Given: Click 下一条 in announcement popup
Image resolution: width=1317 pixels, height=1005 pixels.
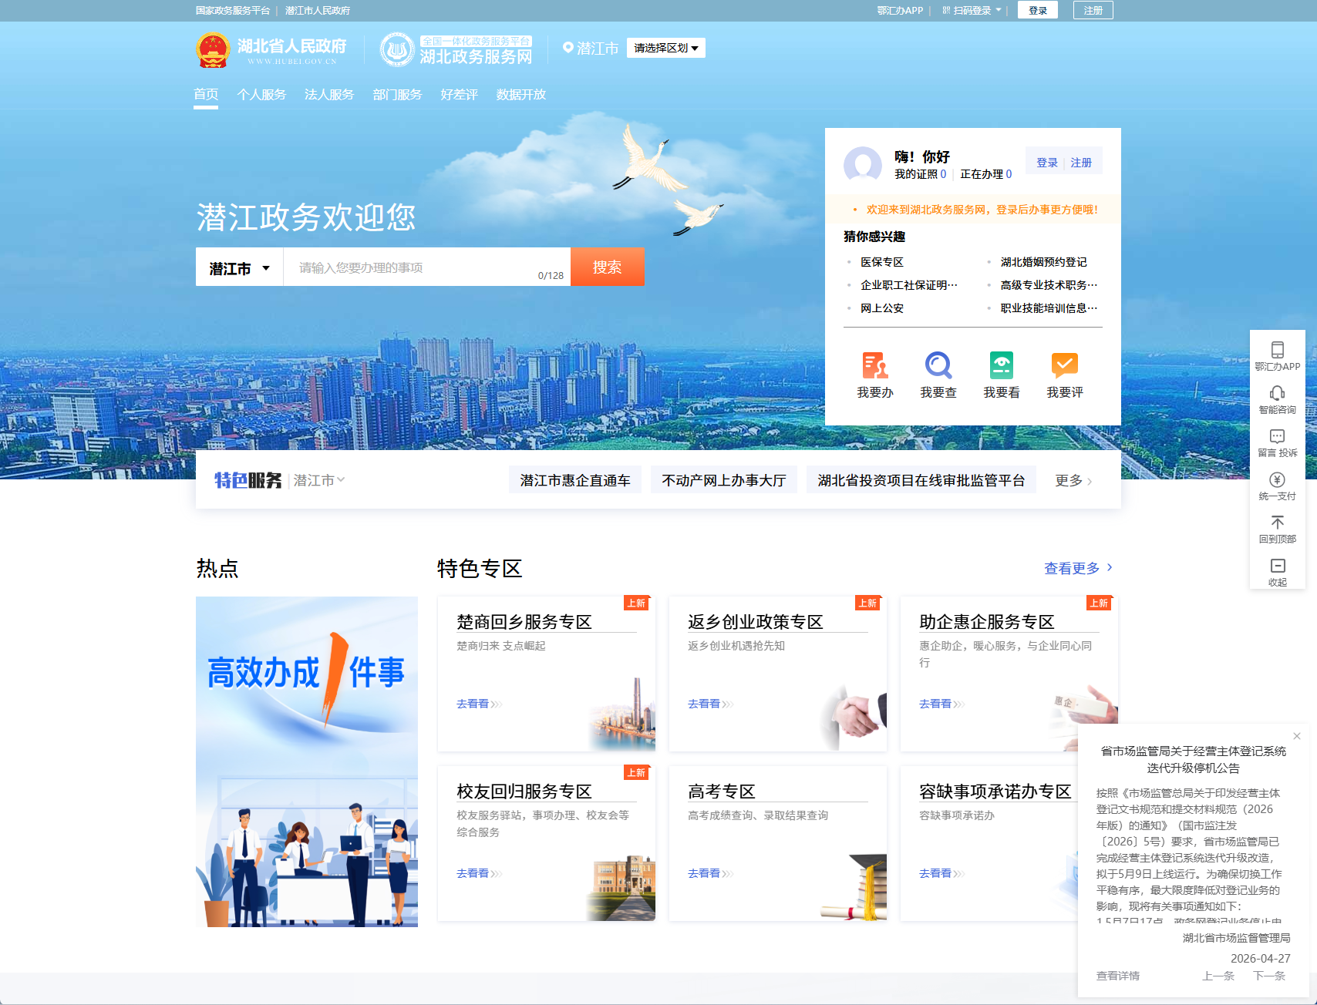Looking at the screenshot, I should (x=1269, y=976).
